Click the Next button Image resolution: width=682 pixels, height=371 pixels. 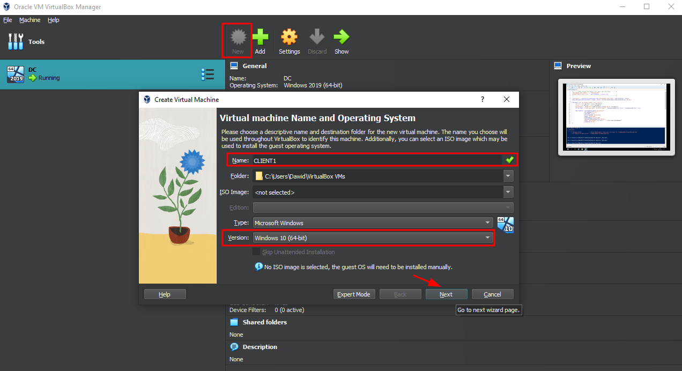pos(446,294)
